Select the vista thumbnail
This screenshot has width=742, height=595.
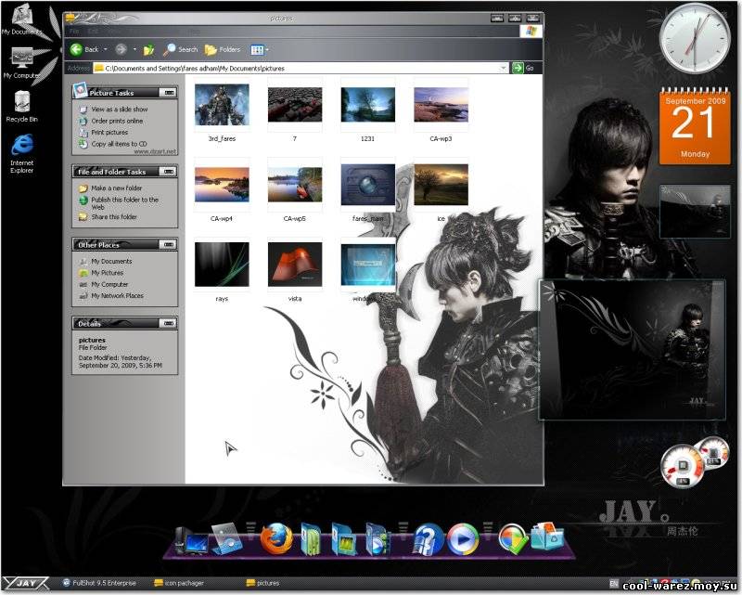pos(295,265)
